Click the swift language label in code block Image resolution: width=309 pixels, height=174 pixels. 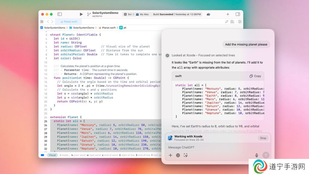(x=178, y=76)
